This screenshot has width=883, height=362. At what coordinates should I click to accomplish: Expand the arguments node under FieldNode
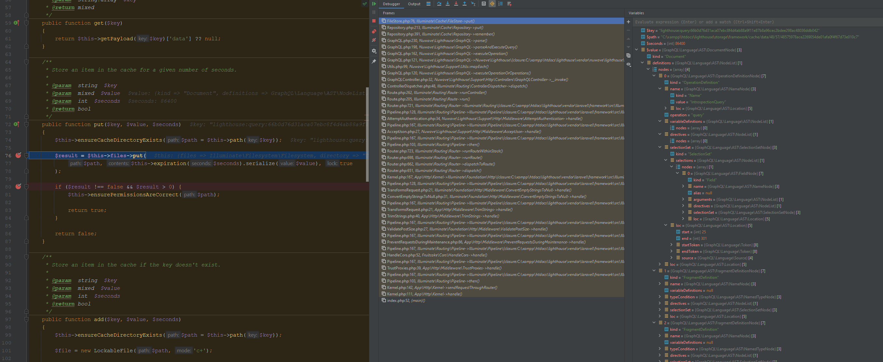click(x=683, y=199)
